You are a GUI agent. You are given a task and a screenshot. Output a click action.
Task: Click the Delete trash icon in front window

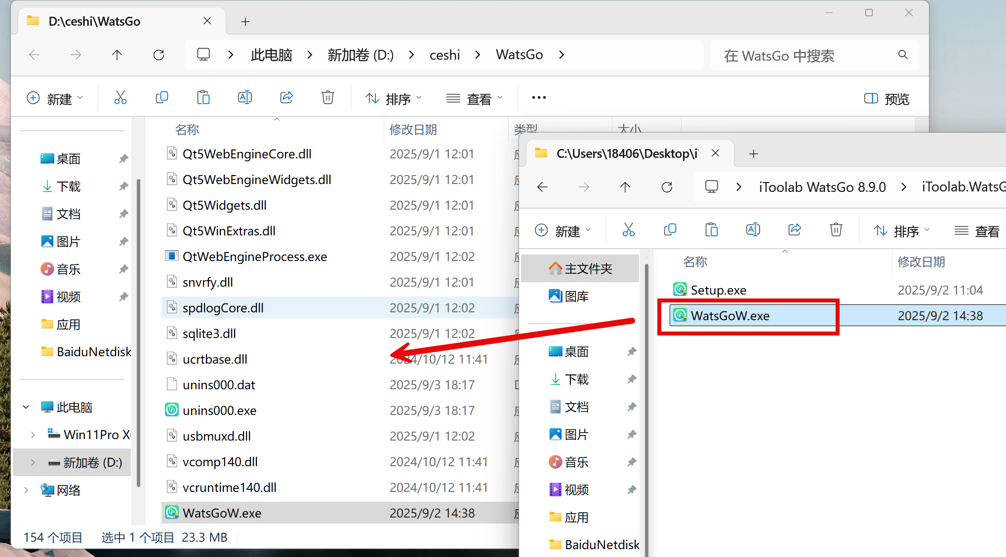coord(836,230)
